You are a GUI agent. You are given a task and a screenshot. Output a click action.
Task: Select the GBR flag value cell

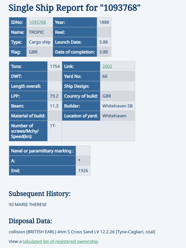tap(33, 52)
